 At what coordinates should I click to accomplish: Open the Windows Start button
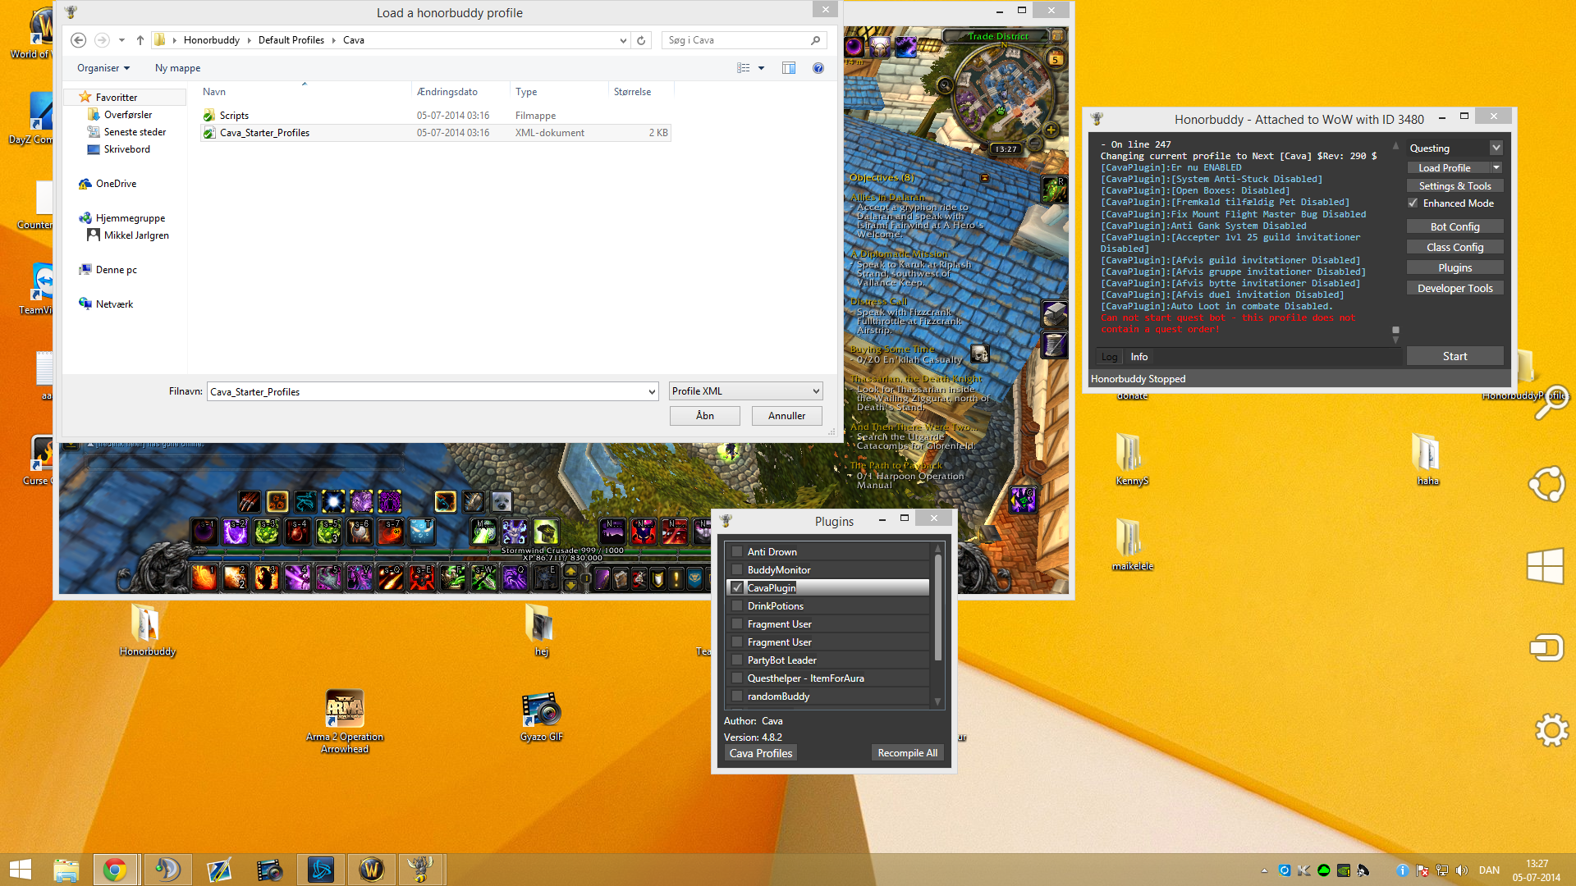20,870
